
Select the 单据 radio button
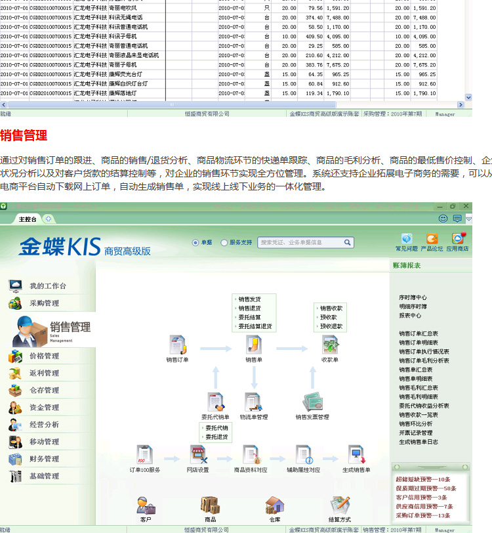[x=195, y=243]
